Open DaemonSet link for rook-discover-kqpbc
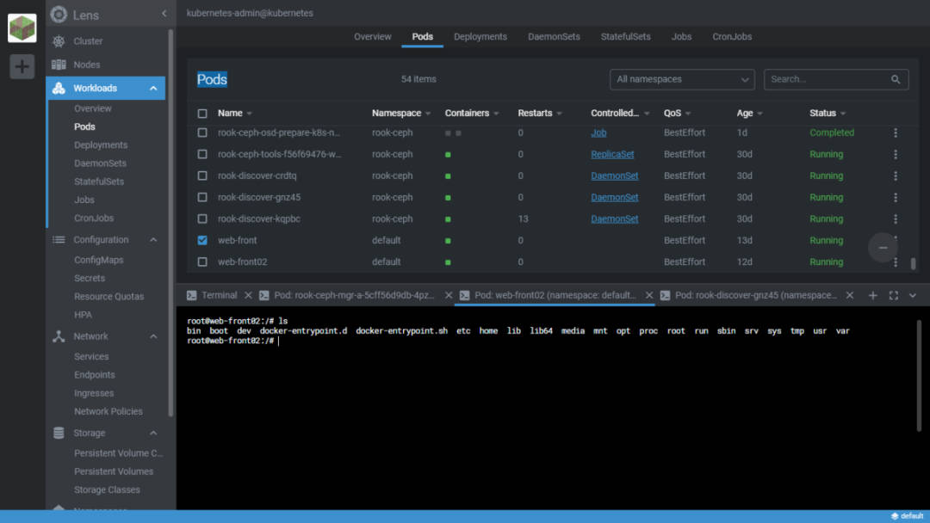The height and width of the screenshot is (523, 930). [615, 218]
